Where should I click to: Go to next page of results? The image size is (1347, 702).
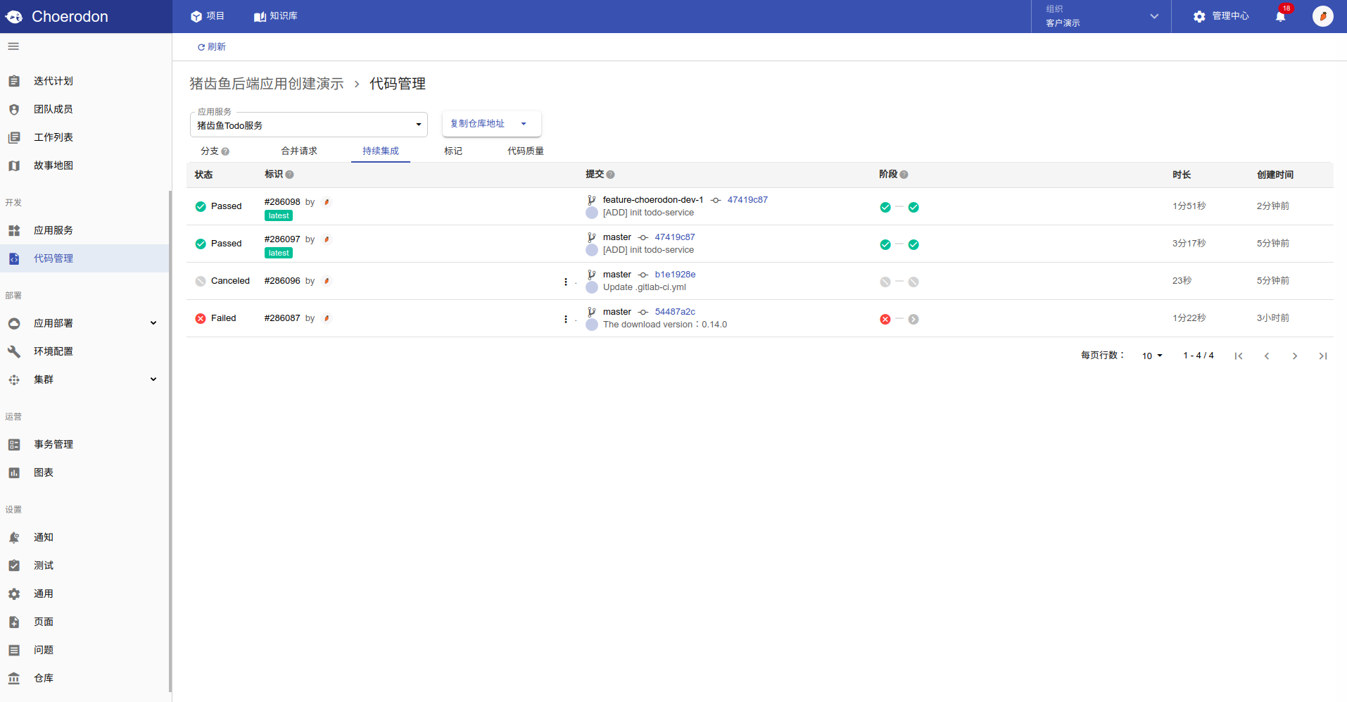pos(1295,356)
